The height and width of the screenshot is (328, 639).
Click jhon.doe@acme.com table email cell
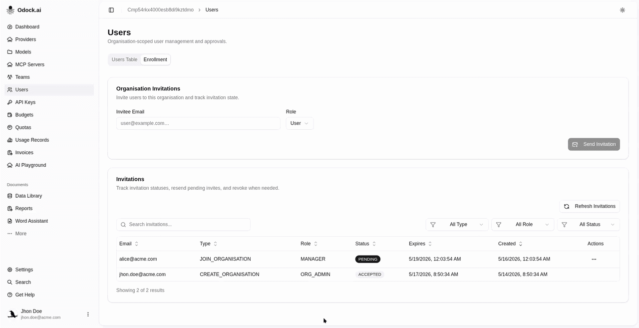coord(142,275)
